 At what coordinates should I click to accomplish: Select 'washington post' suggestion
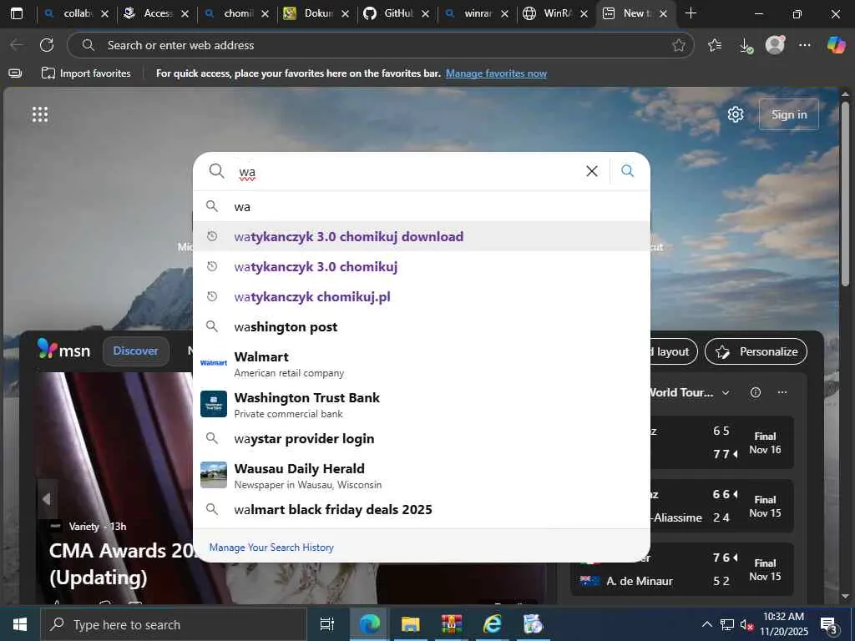pyautogui.click(x=422, y=326)
